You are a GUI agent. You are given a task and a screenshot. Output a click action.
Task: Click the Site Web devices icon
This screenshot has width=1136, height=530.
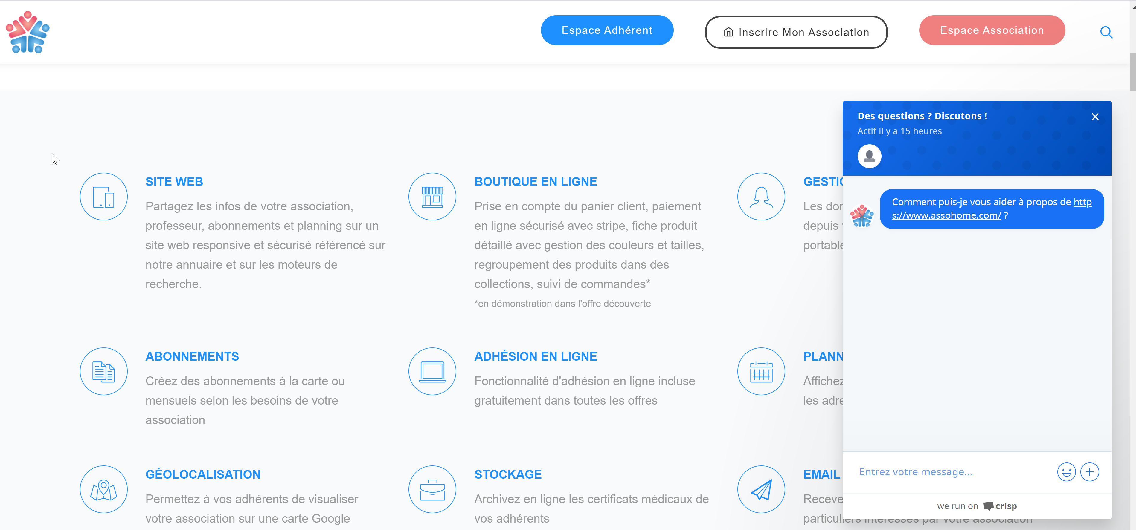[x=104, y=197]
